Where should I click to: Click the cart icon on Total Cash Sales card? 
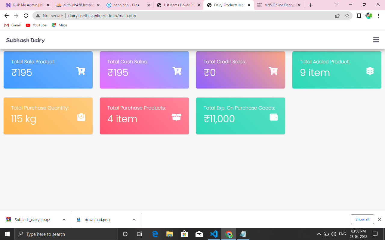tap(177, 71)
